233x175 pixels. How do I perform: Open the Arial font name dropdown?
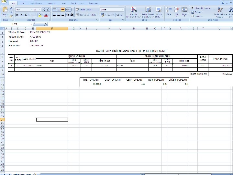click(x=32, y=9)
